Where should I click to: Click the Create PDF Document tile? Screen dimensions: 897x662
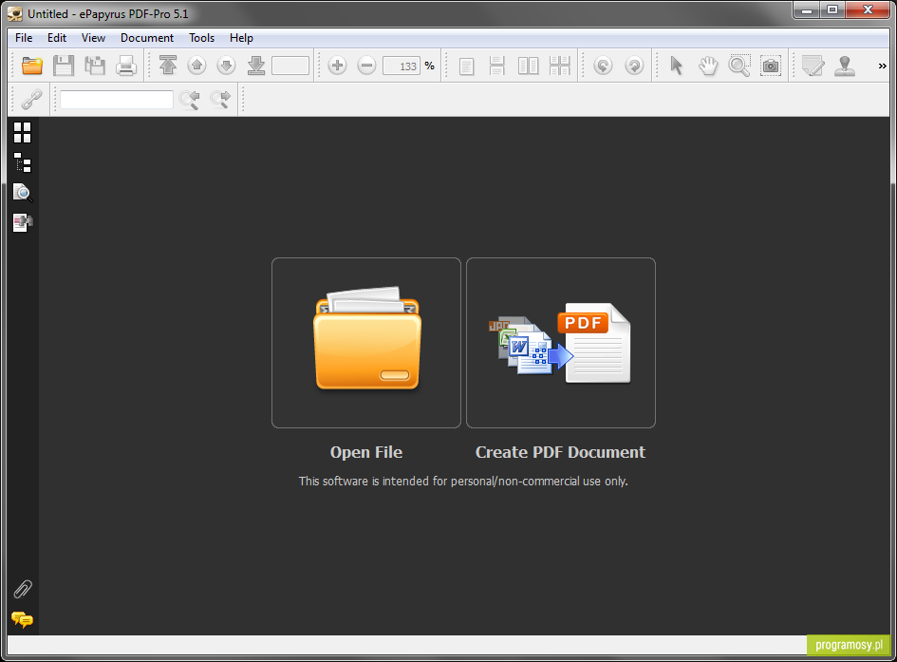click(x=561, y=343)
